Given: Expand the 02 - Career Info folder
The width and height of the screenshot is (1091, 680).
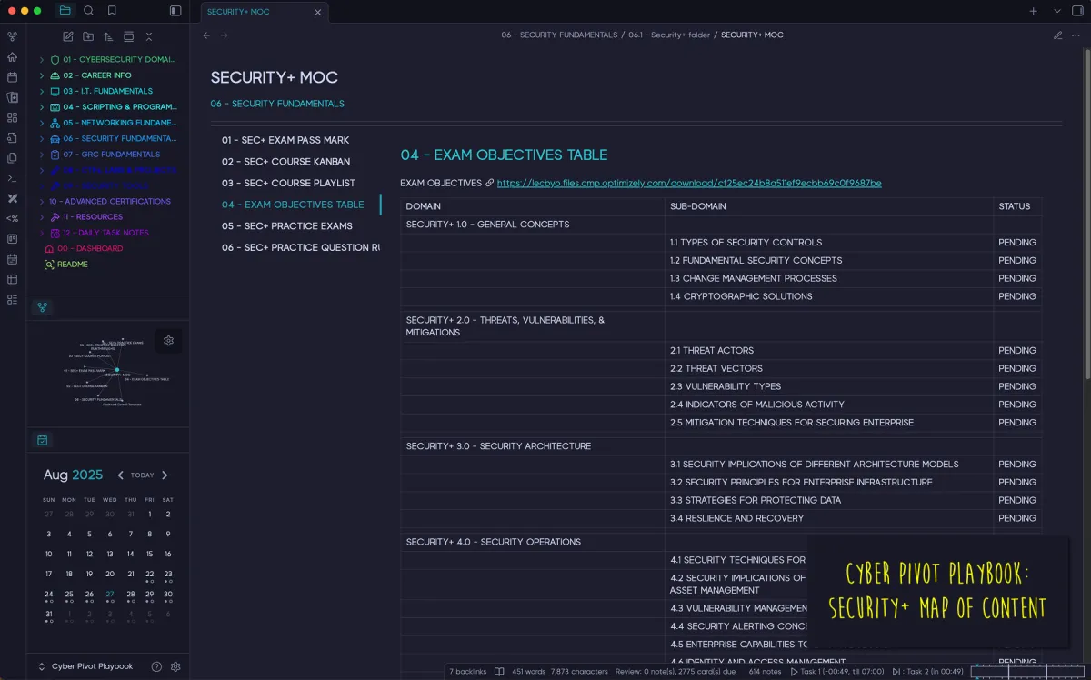Looking at the screenshot, I should [42, 75].
